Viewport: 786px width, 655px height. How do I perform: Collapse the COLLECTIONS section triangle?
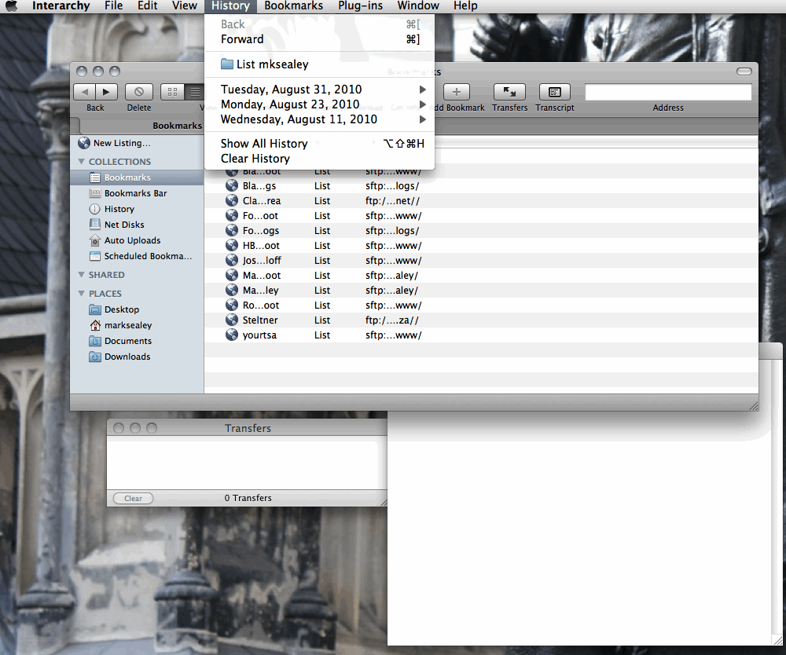click(81, 162)
